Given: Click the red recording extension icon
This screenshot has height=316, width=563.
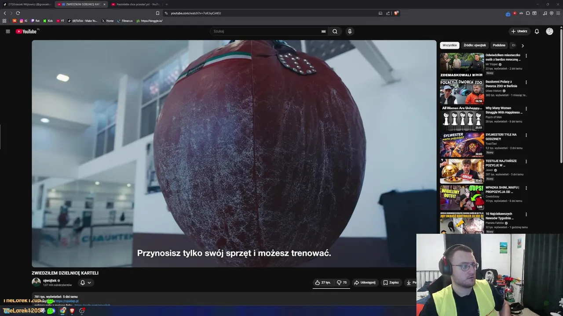Looking at the screenshot, I should click(x=515, y=13).
